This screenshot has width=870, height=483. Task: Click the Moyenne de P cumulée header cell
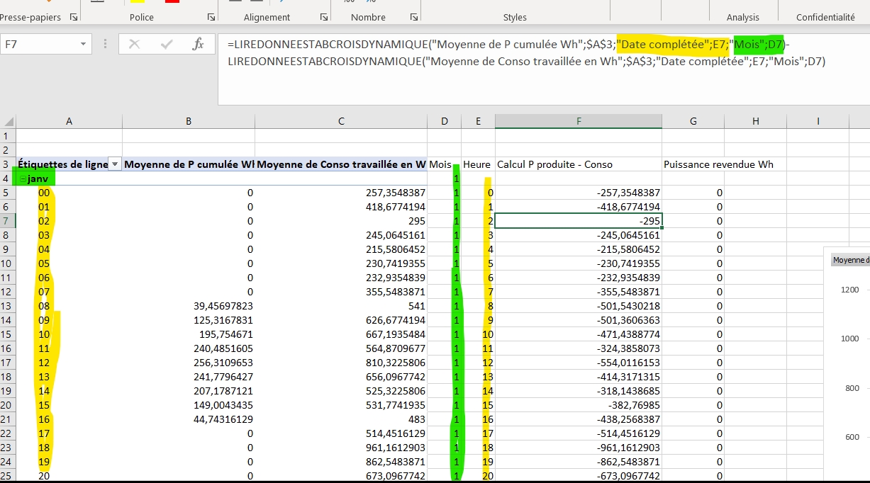point(188,164)
